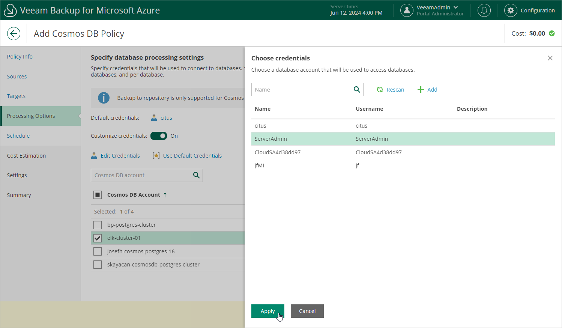The height and width of the screenshot is (328, 562).
Task: Click the skayacan-cosmosdb-postgres-cluster account name
Action: point(153,265)
